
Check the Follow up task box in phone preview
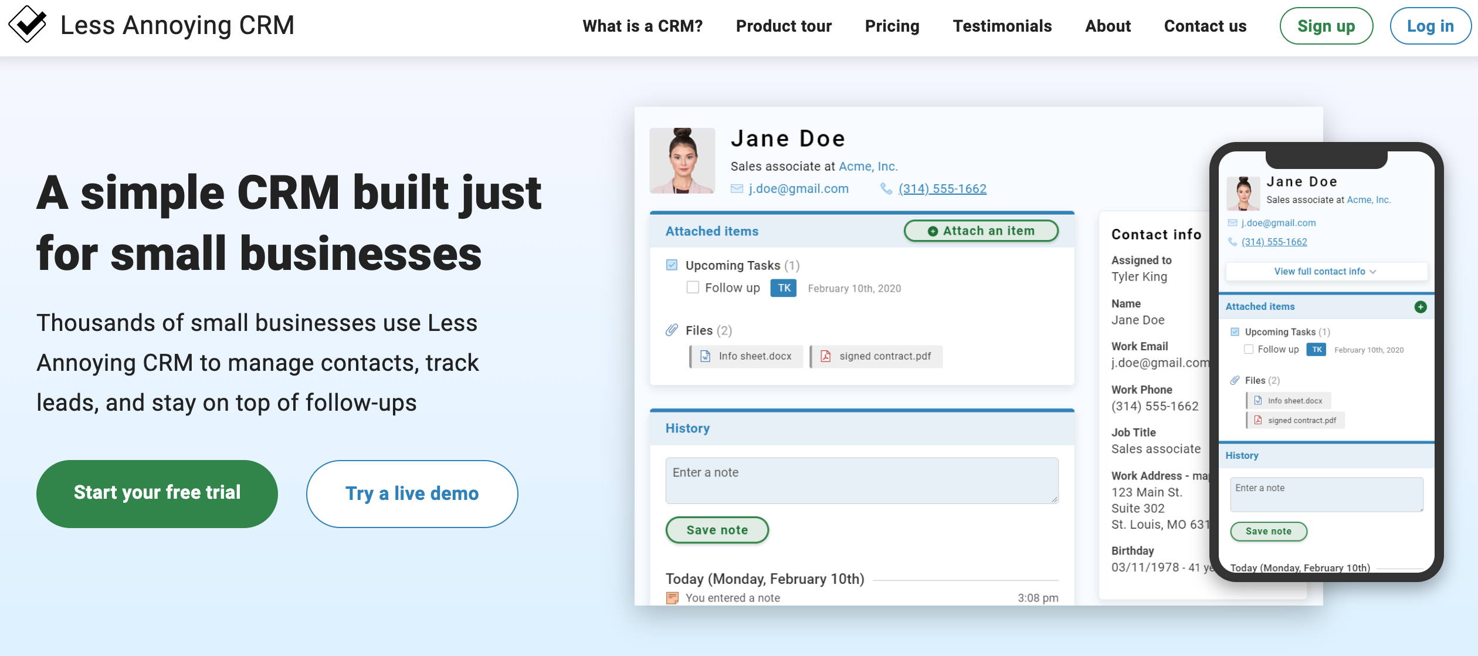click(x=1249, y=350)
